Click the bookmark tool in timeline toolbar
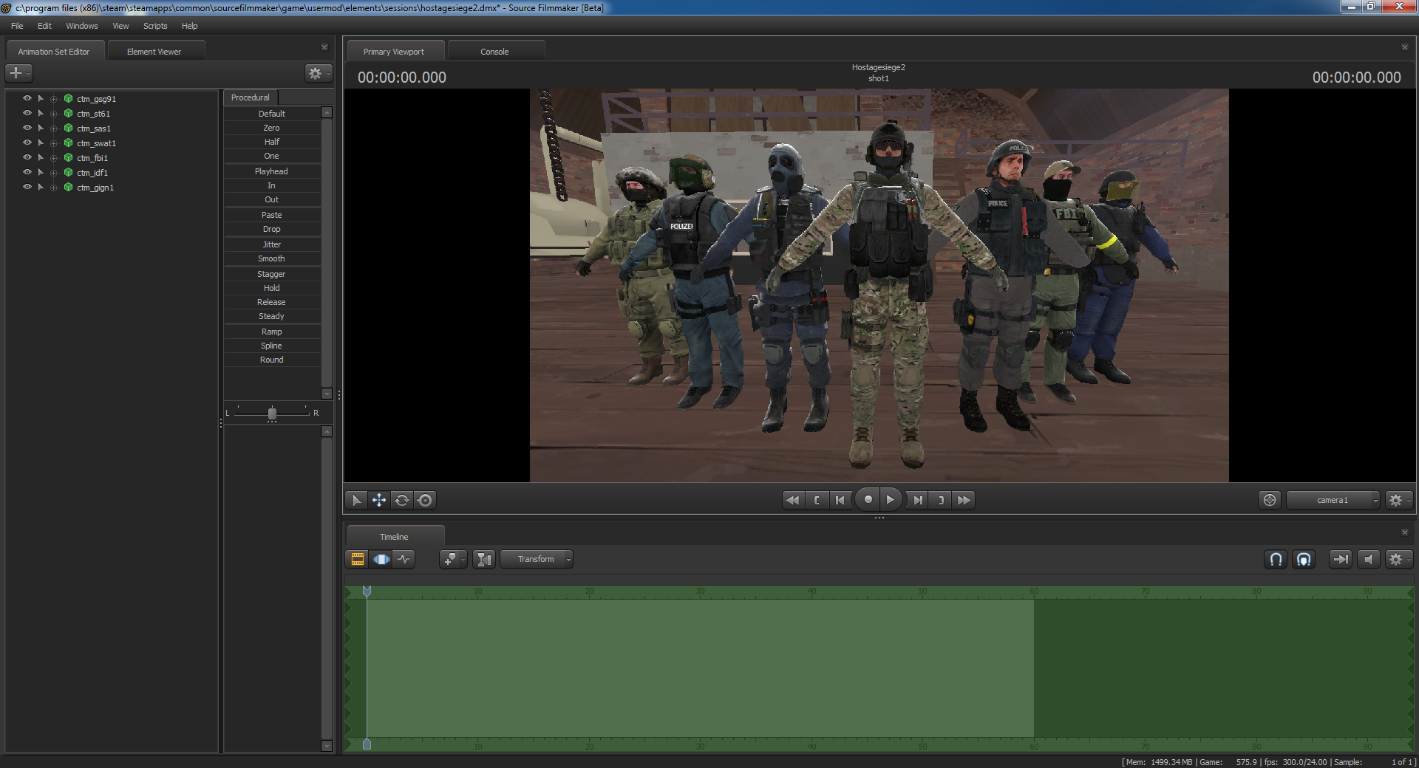Viewport: 1419px width, 768px height. point(452,559)
